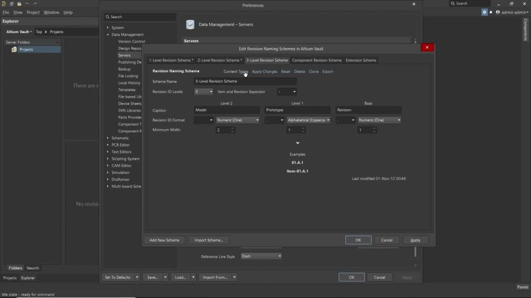Click the Delete scheme link
Image resolution: width=531 pixels, height=298 pixels.
299,72
